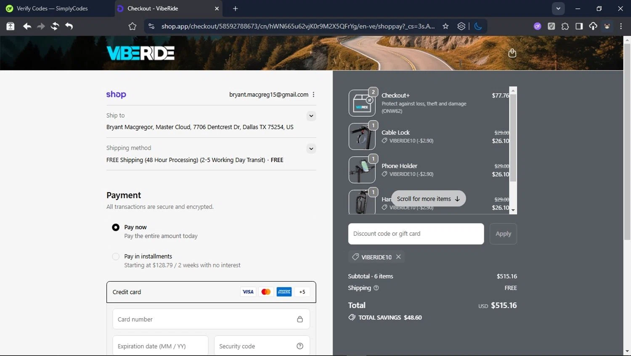Click the shopping bag cart icon
The image size is (631, 356).
[512, 53]
